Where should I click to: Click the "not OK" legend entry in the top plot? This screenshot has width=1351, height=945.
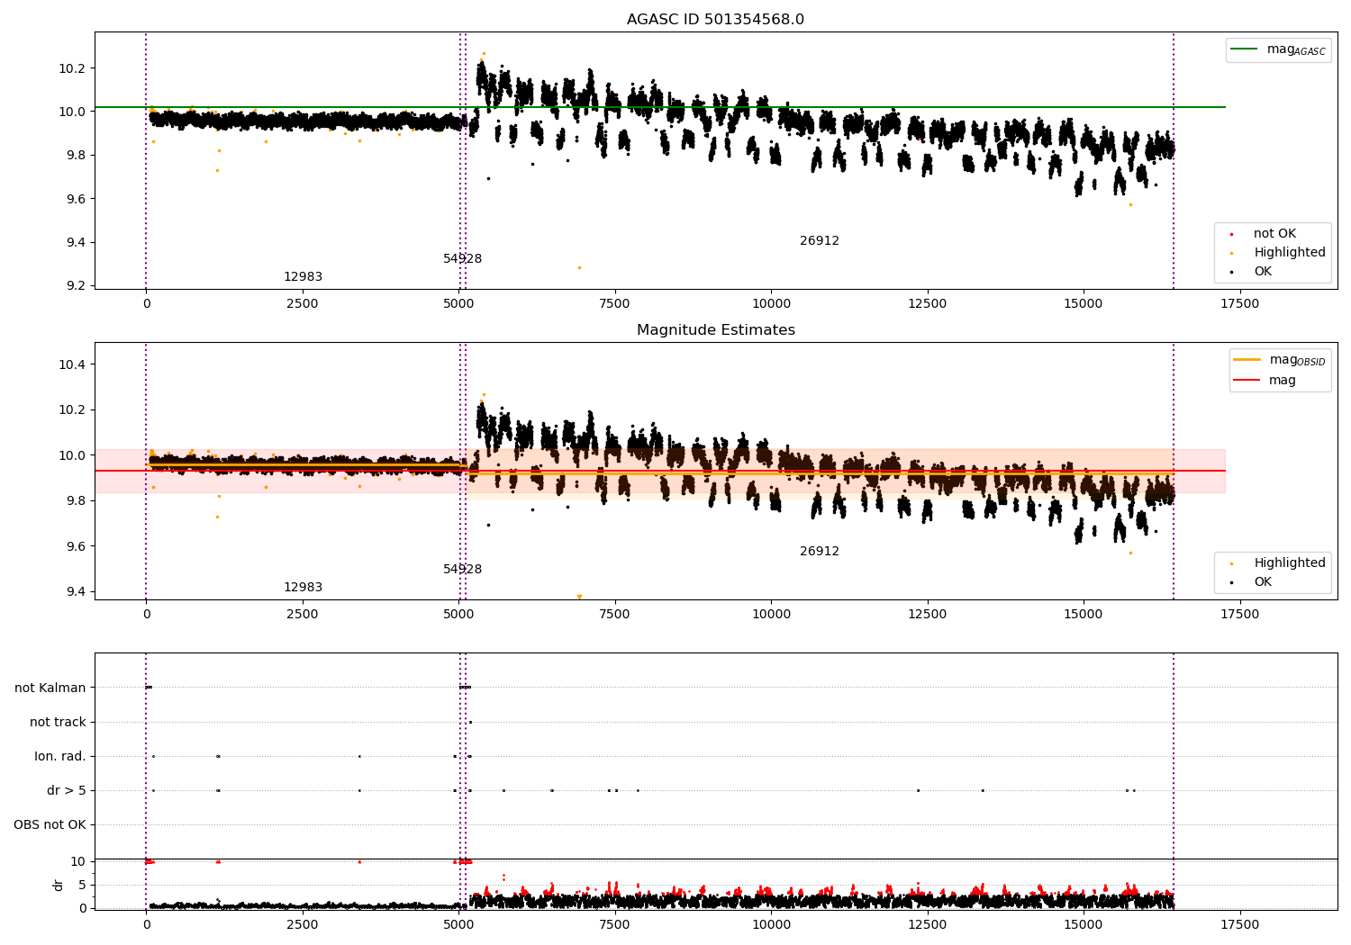[1274, 234]
